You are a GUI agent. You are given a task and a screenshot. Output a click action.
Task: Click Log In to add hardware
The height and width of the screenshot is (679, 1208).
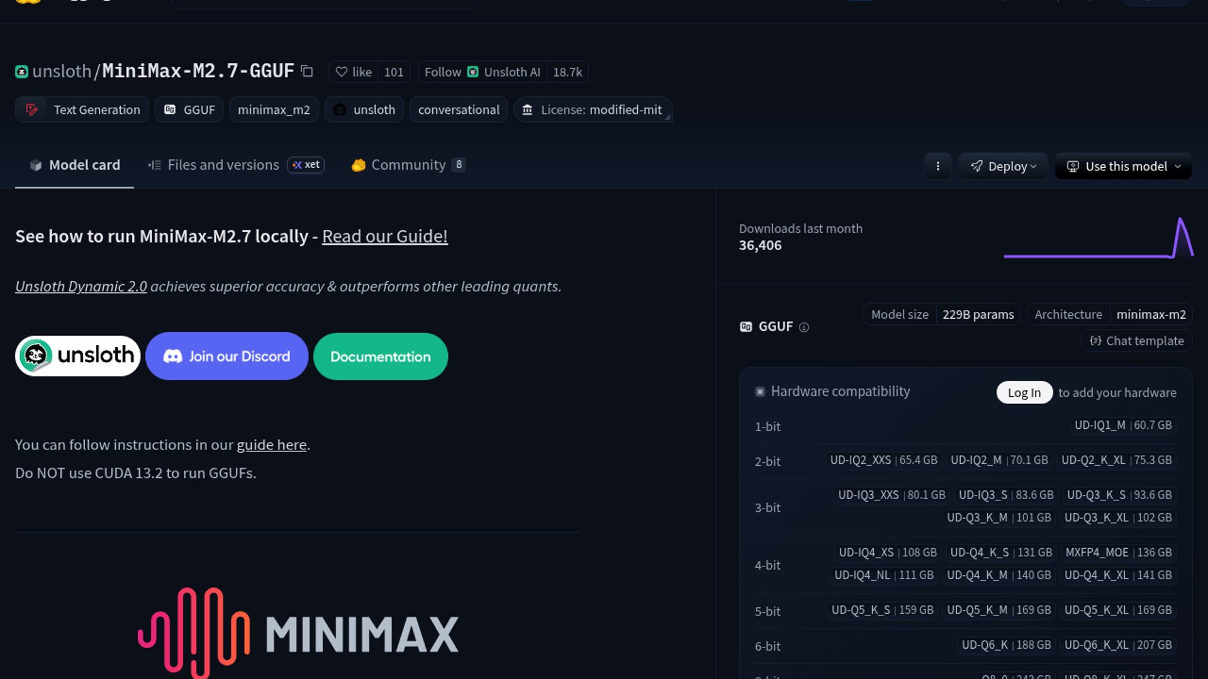click(1024, 392)
